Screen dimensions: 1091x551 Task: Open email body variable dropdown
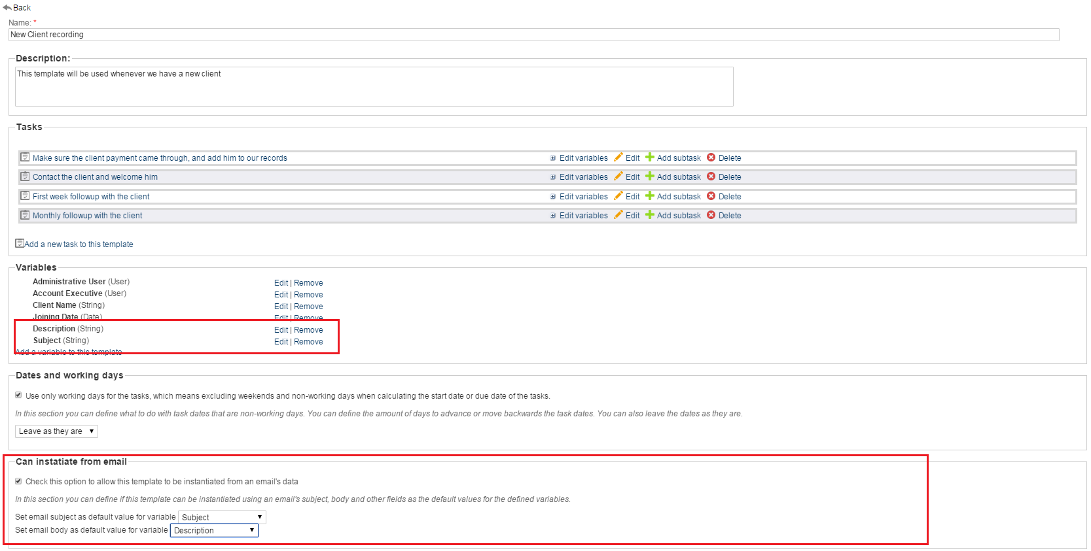(214, 531)
